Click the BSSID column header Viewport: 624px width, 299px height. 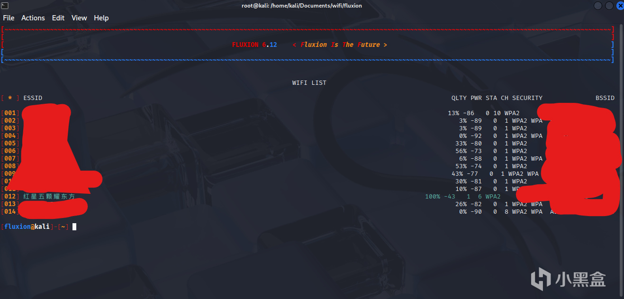pyautogui.click(x=605, y=98)
